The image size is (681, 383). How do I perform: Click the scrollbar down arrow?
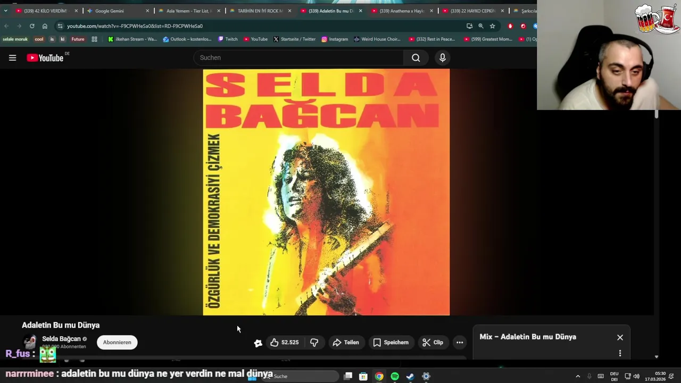pos(657,357)
